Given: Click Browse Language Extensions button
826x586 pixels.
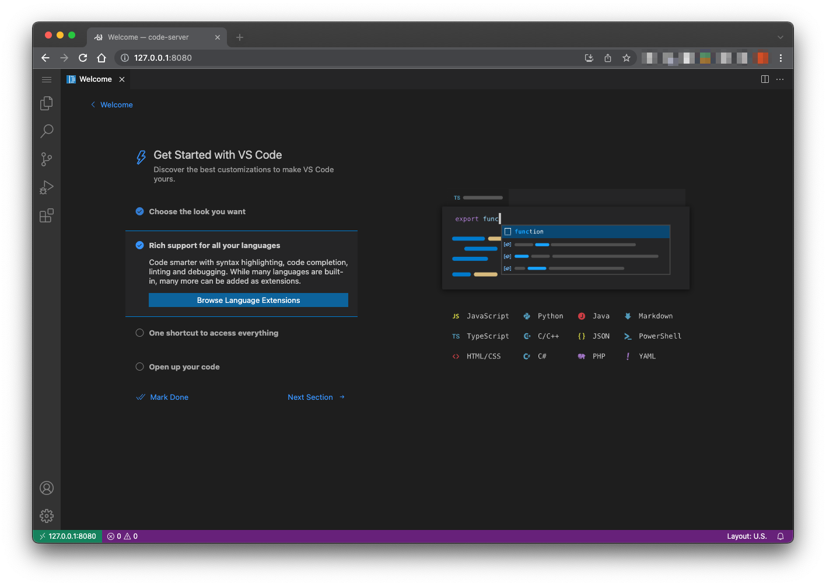Looking at the screenshot, I should click(x=249, y=300).
